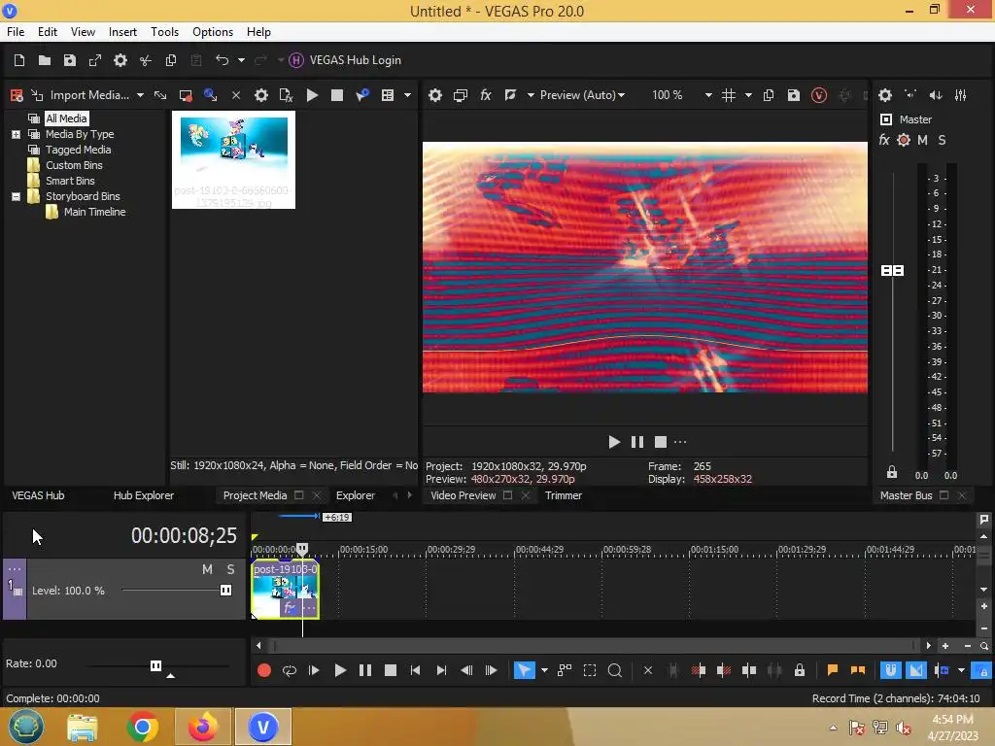Insert a marker with the orange flag
This screenshot has width=995, height=746.
[833, 670]
